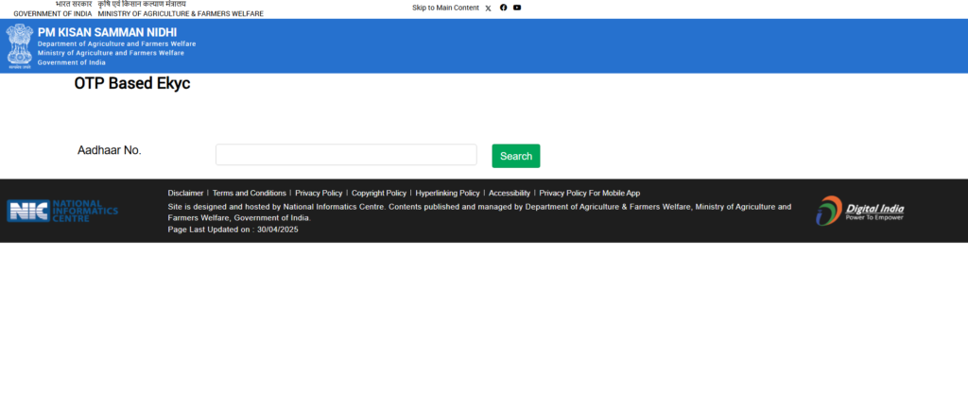Open the YouTube social icon
Image resolution: width=968 pixels, height=408 pixels.
pyautogui.click(x=517, y=8)
